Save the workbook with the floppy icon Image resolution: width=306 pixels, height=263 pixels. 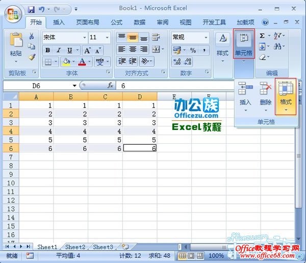[x=31, y=9]
